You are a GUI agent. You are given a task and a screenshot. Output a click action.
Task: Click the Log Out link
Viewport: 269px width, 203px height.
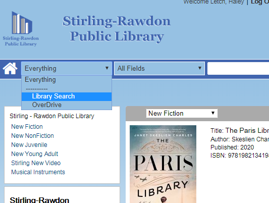point(260,2)
